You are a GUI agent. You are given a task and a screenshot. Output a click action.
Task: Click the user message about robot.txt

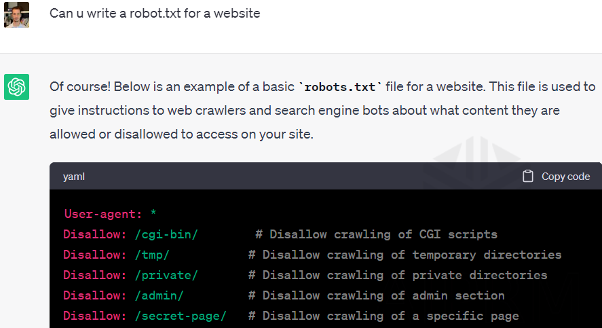155,14
